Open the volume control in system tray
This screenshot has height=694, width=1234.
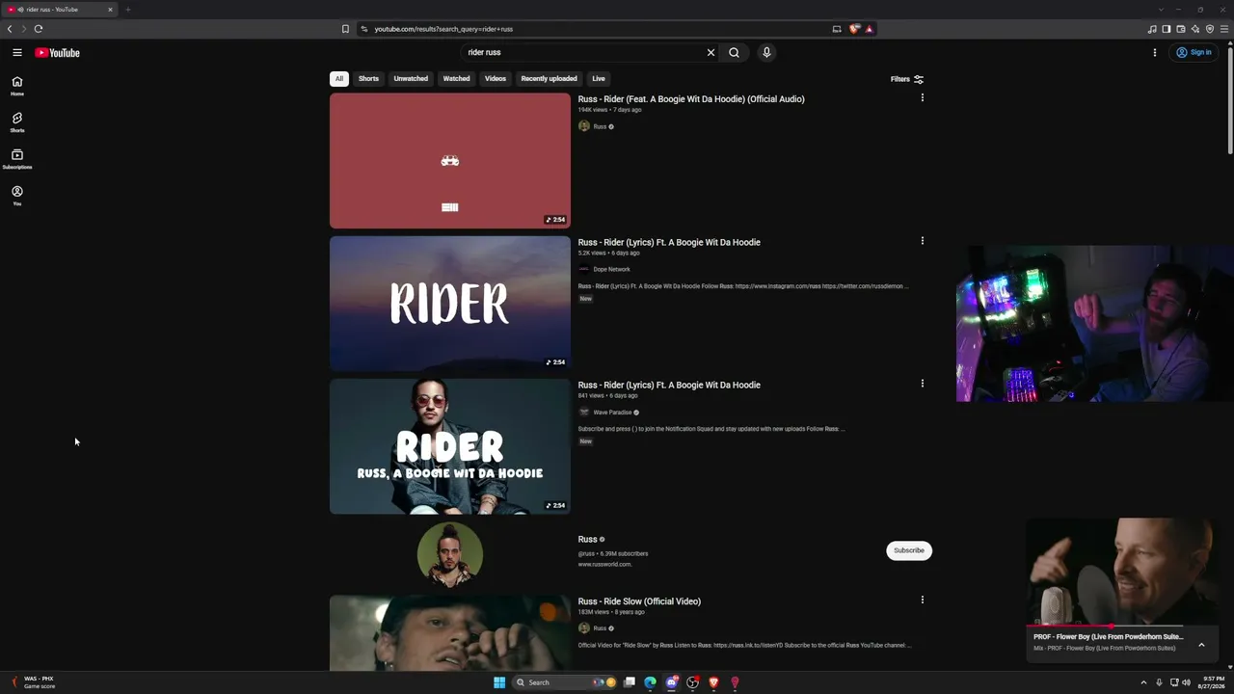1186,682
